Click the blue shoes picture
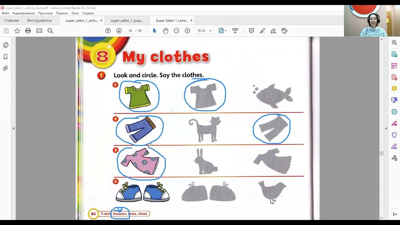This screenshot has height=225, width=400. pyautogui.click(x=142, y=192)
